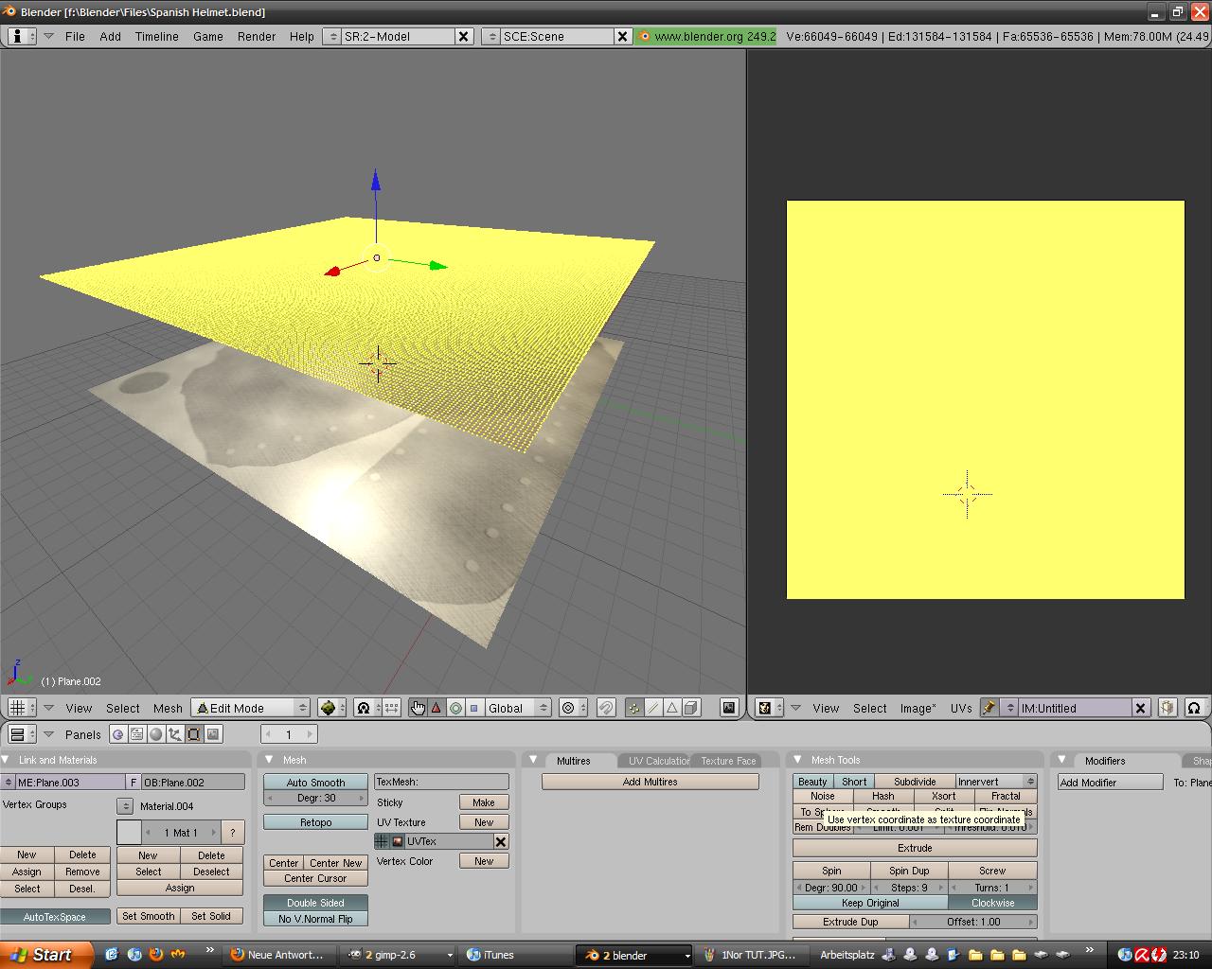Screen dimensions: 1212x969
Task: Toggle AutoTexSpace button
Action: (54, 917)
